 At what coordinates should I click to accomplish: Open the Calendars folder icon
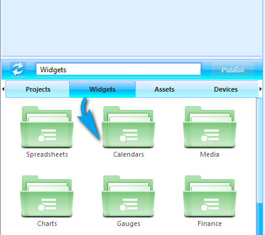(128, 127)
